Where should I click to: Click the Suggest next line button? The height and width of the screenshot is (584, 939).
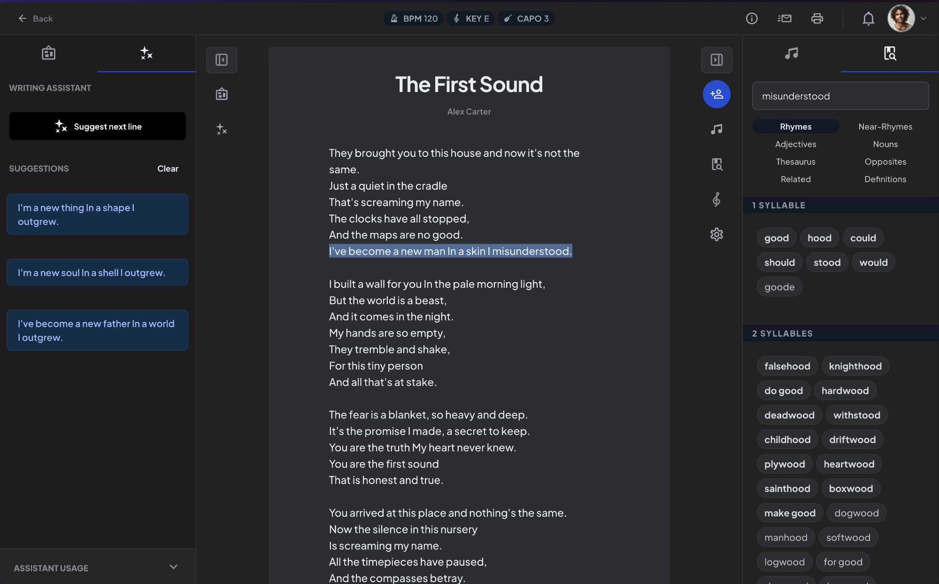97,126
